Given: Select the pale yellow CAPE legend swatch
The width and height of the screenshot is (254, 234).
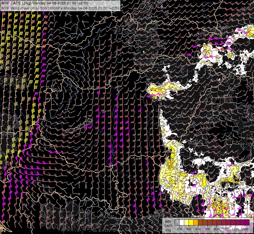Looking at the screenshot, I should (187, 223).
